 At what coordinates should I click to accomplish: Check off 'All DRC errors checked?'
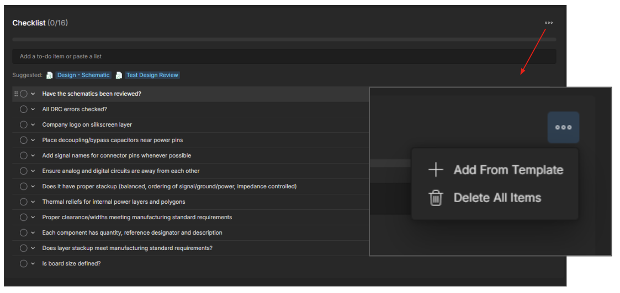click(24, 109)
